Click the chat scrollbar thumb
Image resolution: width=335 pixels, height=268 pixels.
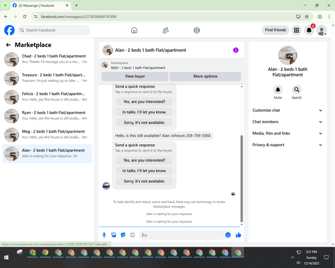[x=241, y=179]
